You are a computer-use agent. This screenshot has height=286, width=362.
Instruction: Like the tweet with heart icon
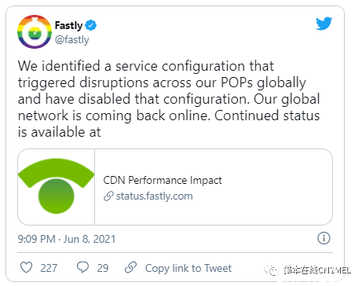(x=26, y=267)
